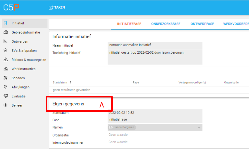Click the Risico's & maatregelen warning icon
Screen dimensions: 249x149
(6, 60)
